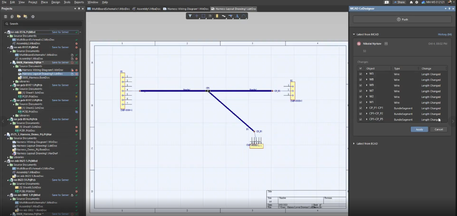Click the home icon in top bar
The width and height of the screenshot is (457, 216).
point(411,2)
